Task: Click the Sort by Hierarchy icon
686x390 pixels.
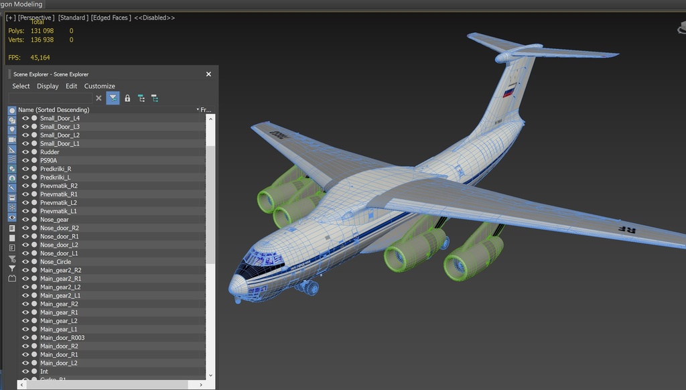Action: tap(141, 99)
